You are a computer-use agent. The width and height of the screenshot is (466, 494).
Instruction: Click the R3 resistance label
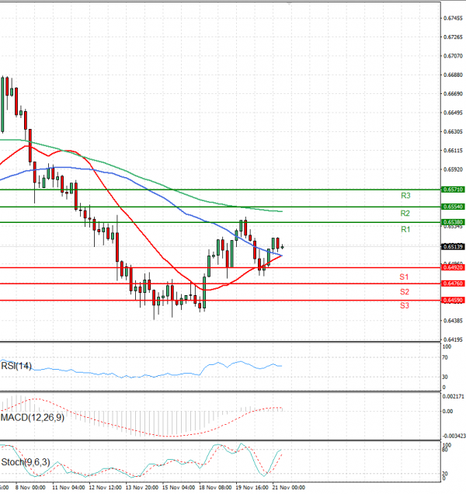[x=405, y=196]
